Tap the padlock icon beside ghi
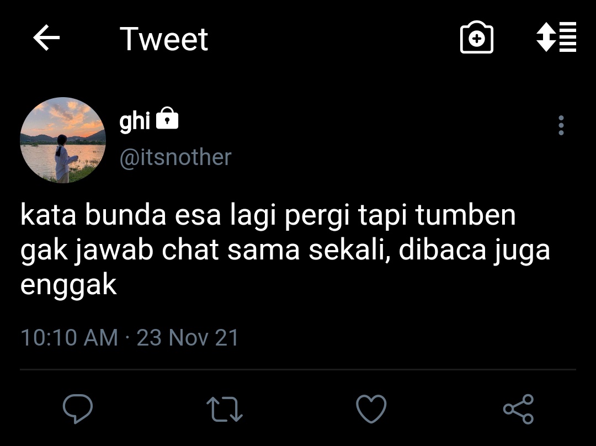The width and height of the screenshot is (596, 446). tap(167, 118)
